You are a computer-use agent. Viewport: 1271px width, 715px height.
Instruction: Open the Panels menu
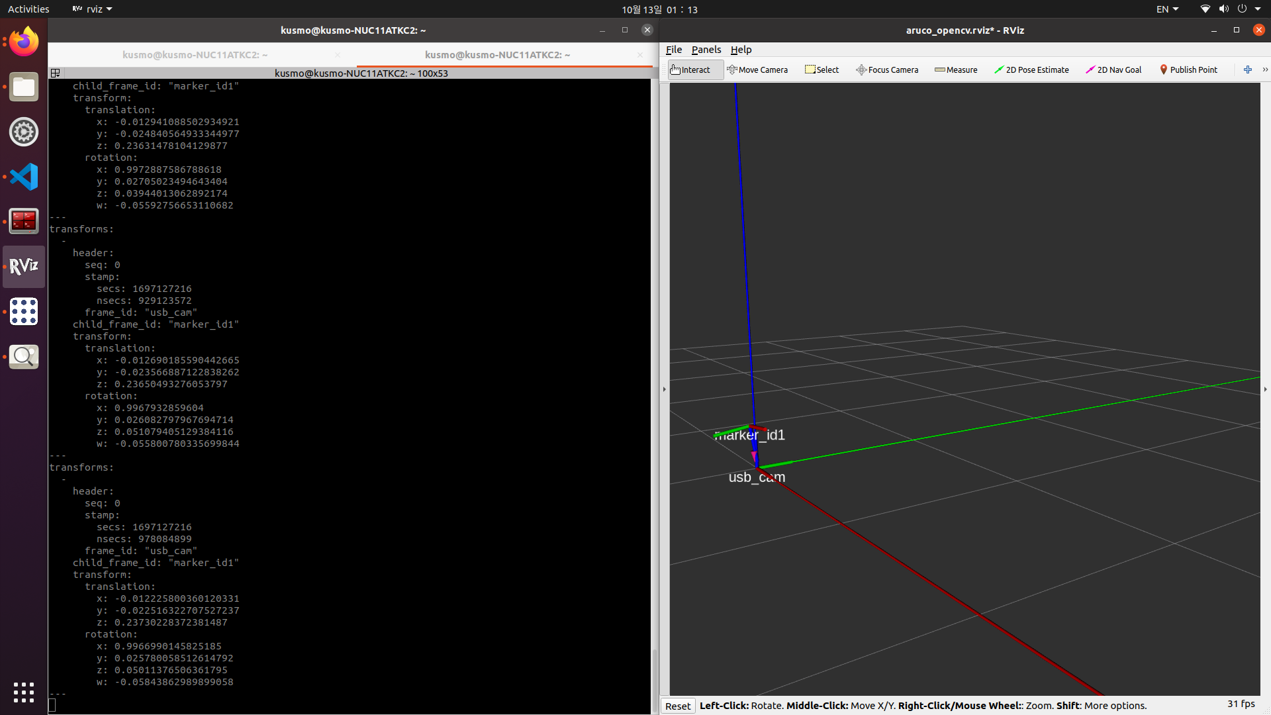click(x=706, y=50)
